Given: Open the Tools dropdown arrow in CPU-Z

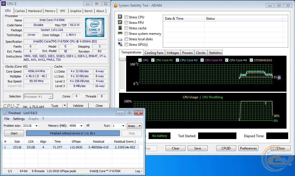Looking at the screenshot, I should tap(65, 105).
